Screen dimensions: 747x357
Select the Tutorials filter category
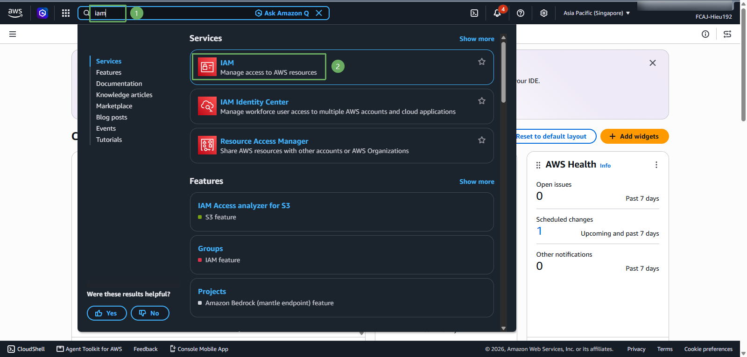pyautogui.click(x=109, y=140)
